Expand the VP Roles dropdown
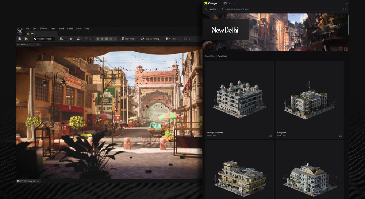 coord(173,39)
